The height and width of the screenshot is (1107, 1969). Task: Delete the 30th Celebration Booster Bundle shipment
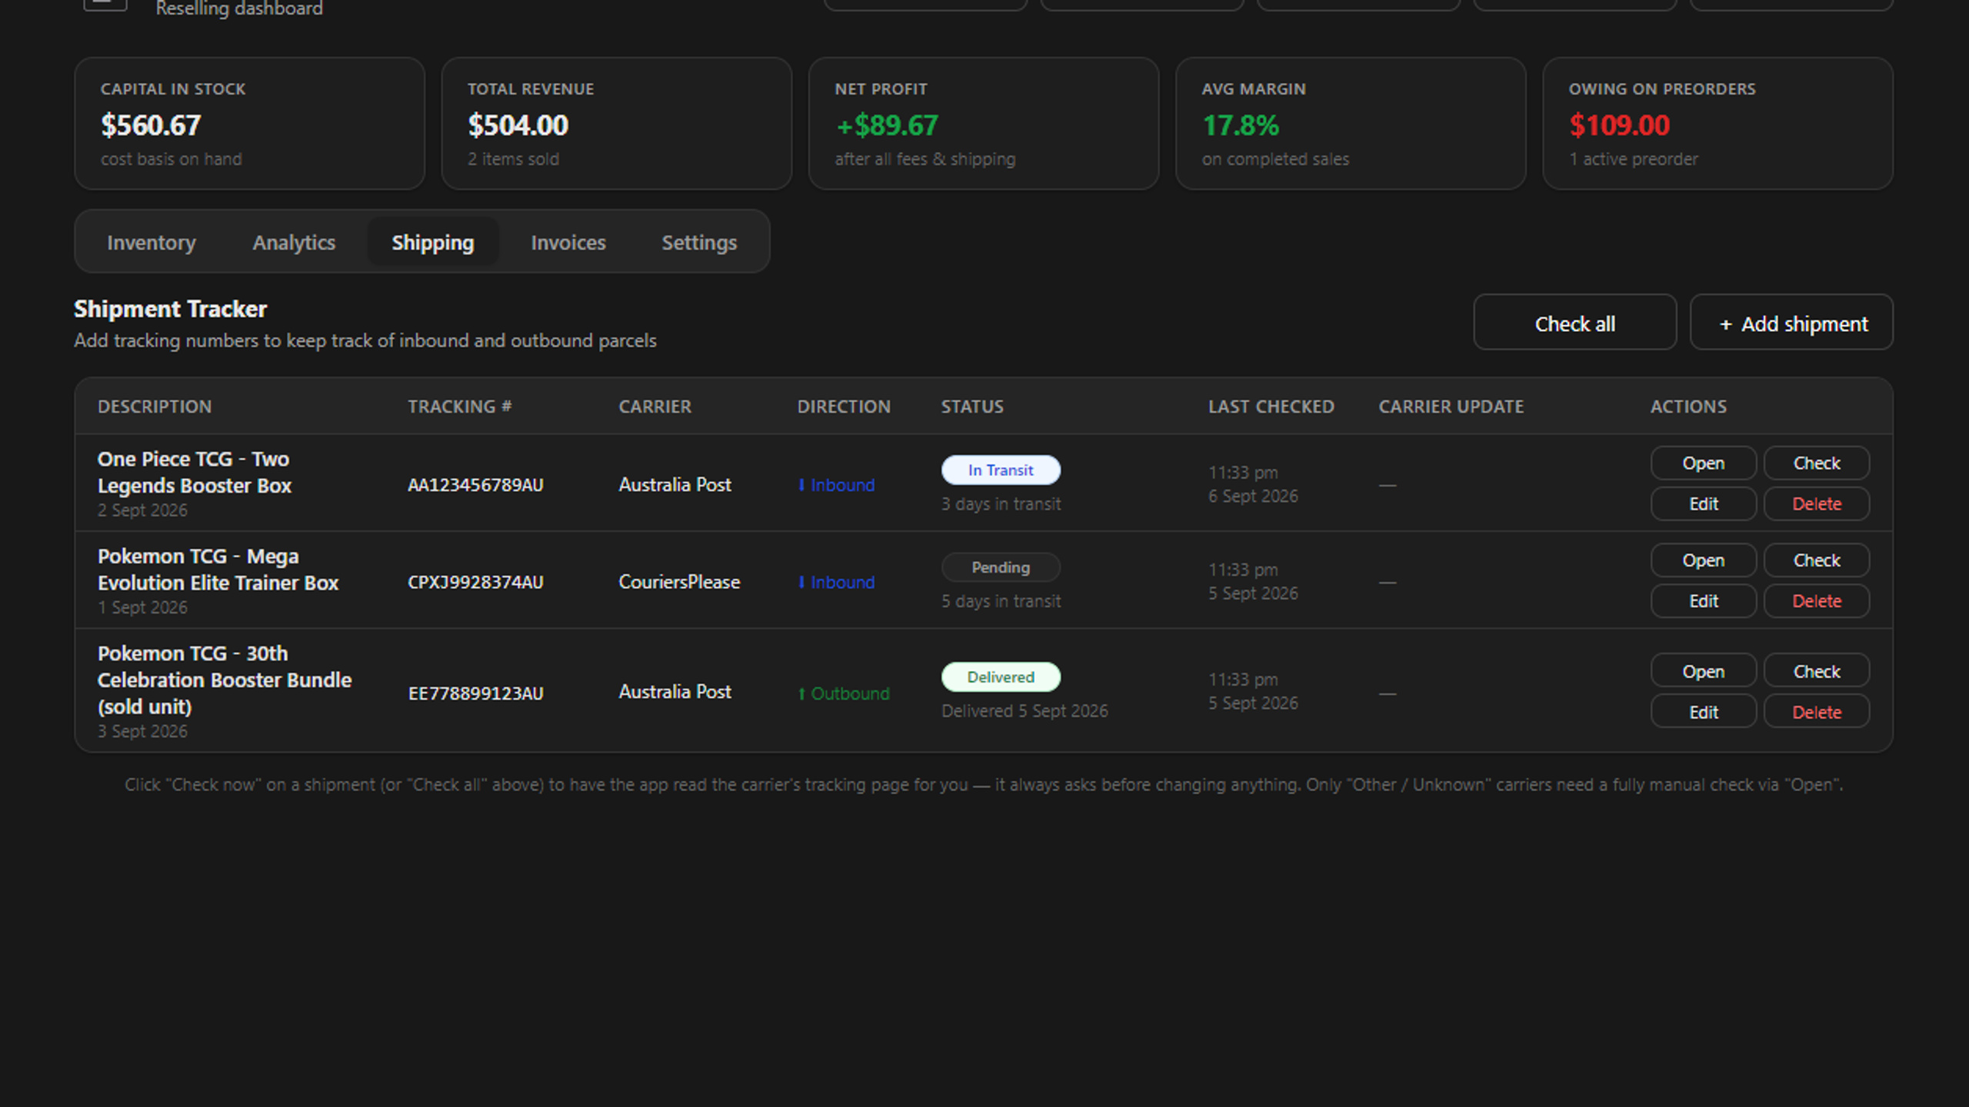click(x=1816, y=712)
